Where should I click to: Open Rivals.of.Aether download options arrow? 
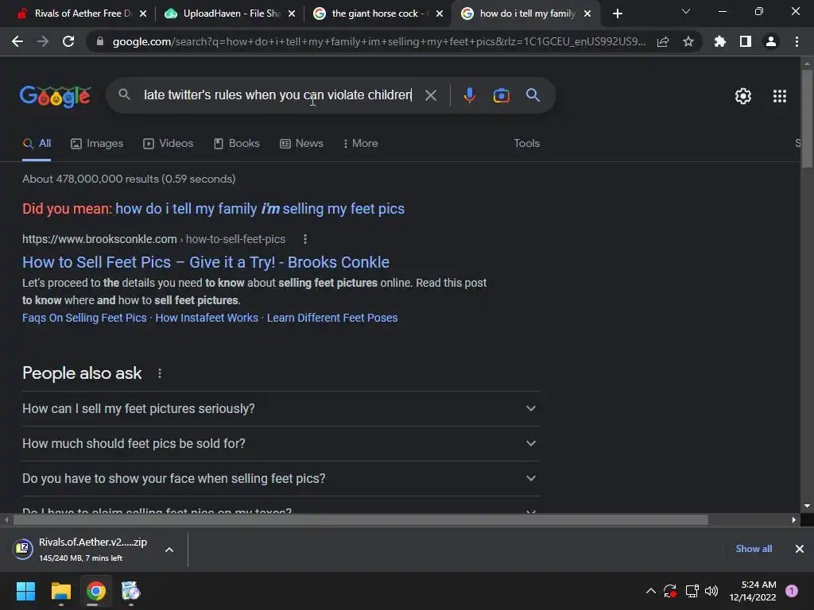(169, 550)
